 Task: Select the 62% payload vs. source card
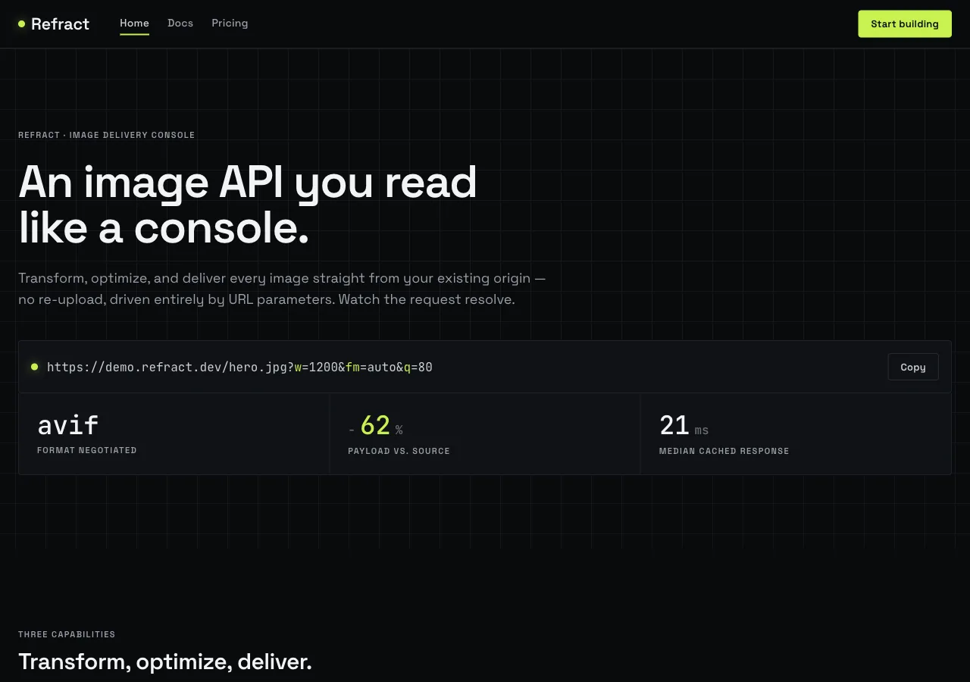pos(485,434)
